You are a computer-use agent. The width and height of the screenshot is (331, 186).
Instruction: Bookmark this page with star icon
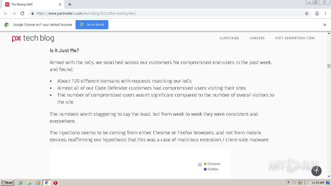click(x=307, y=13)
